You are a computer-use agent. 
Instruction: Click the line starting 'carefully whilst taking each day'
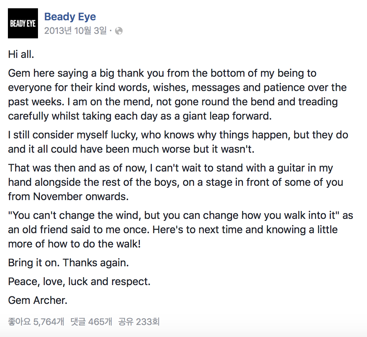click(x=140, y=116)
